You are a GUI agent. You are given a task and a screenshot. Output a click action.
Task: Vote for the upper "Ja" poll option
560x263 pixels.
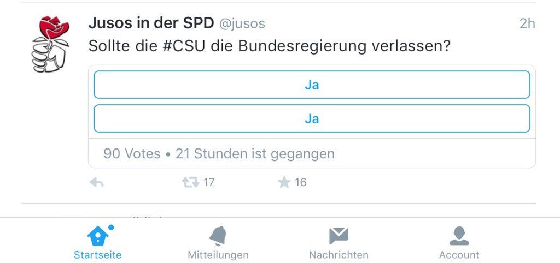[312, 85]
